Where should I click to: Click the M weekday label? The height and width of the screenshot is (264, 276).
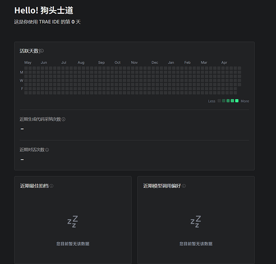[22, 72]
